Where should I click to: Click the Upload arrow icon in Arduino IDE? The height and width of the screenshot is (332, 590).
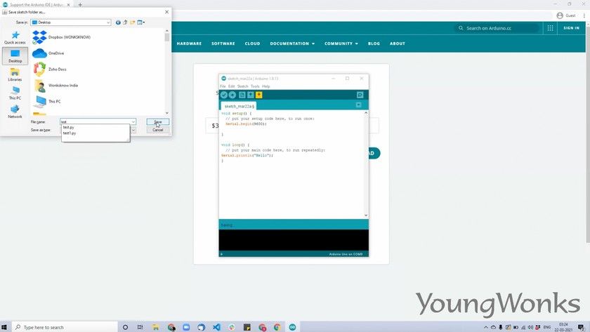(x=232, y=95)
